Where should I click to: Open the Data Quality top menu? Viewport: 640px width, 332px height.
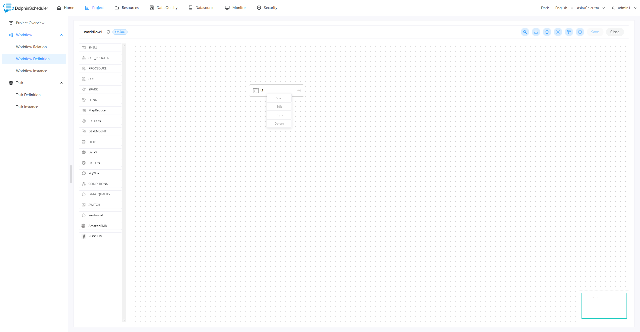click(x=164, y=8)
